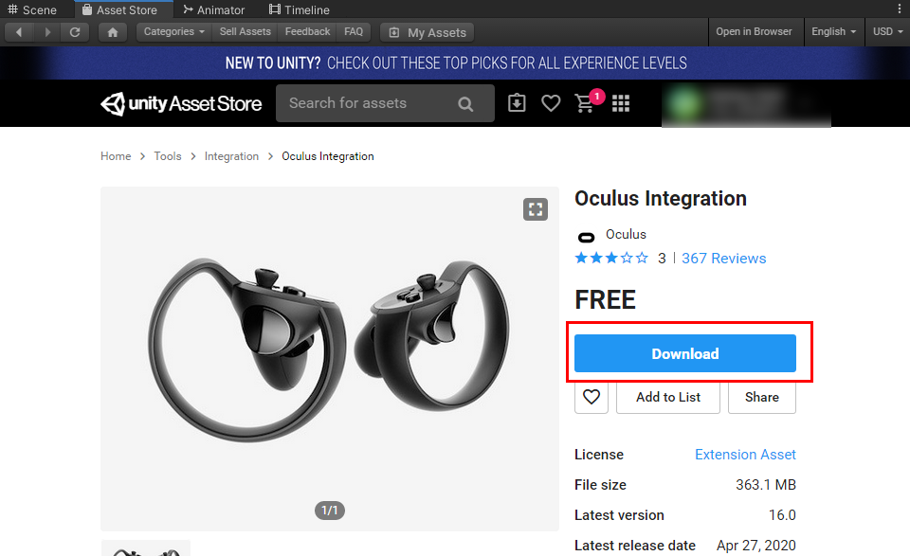Open the Categories dropdown
Viewport: 910px width, 556px height.
(174, 32)
